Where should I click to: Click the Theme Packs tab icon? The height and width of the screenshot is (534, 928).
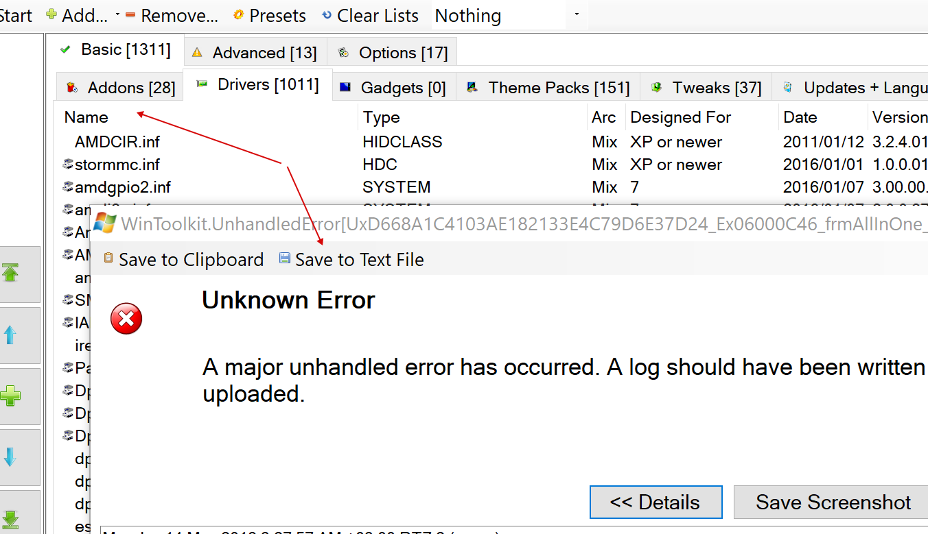coord(472,87)
